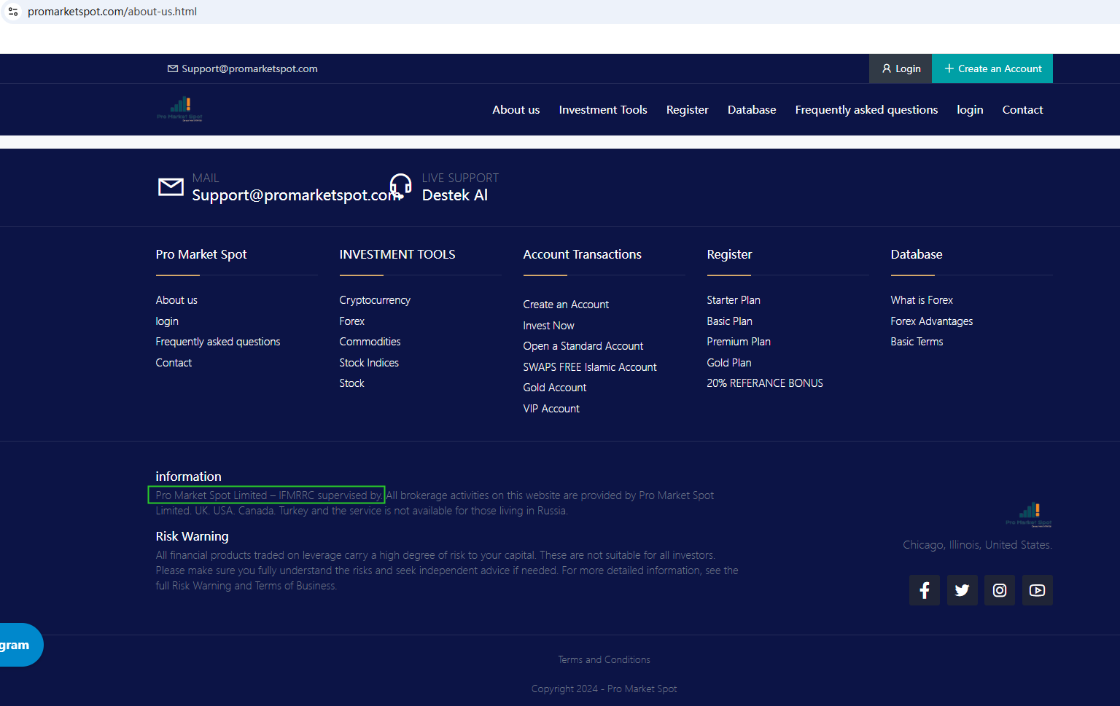Open the Cryptocurrency footer link

(375, 300)
